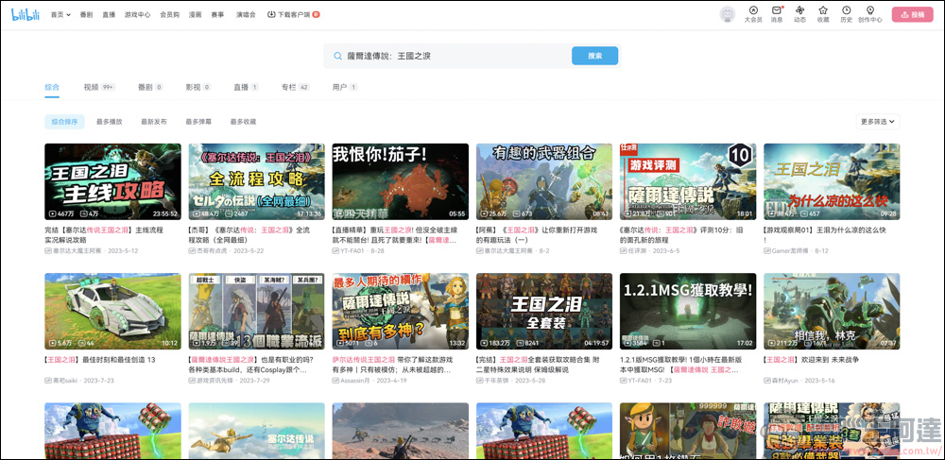Open 赛事 in top navigation
Image resolution: width=945 pixels, height=460 pixels.
coord(217,14)
